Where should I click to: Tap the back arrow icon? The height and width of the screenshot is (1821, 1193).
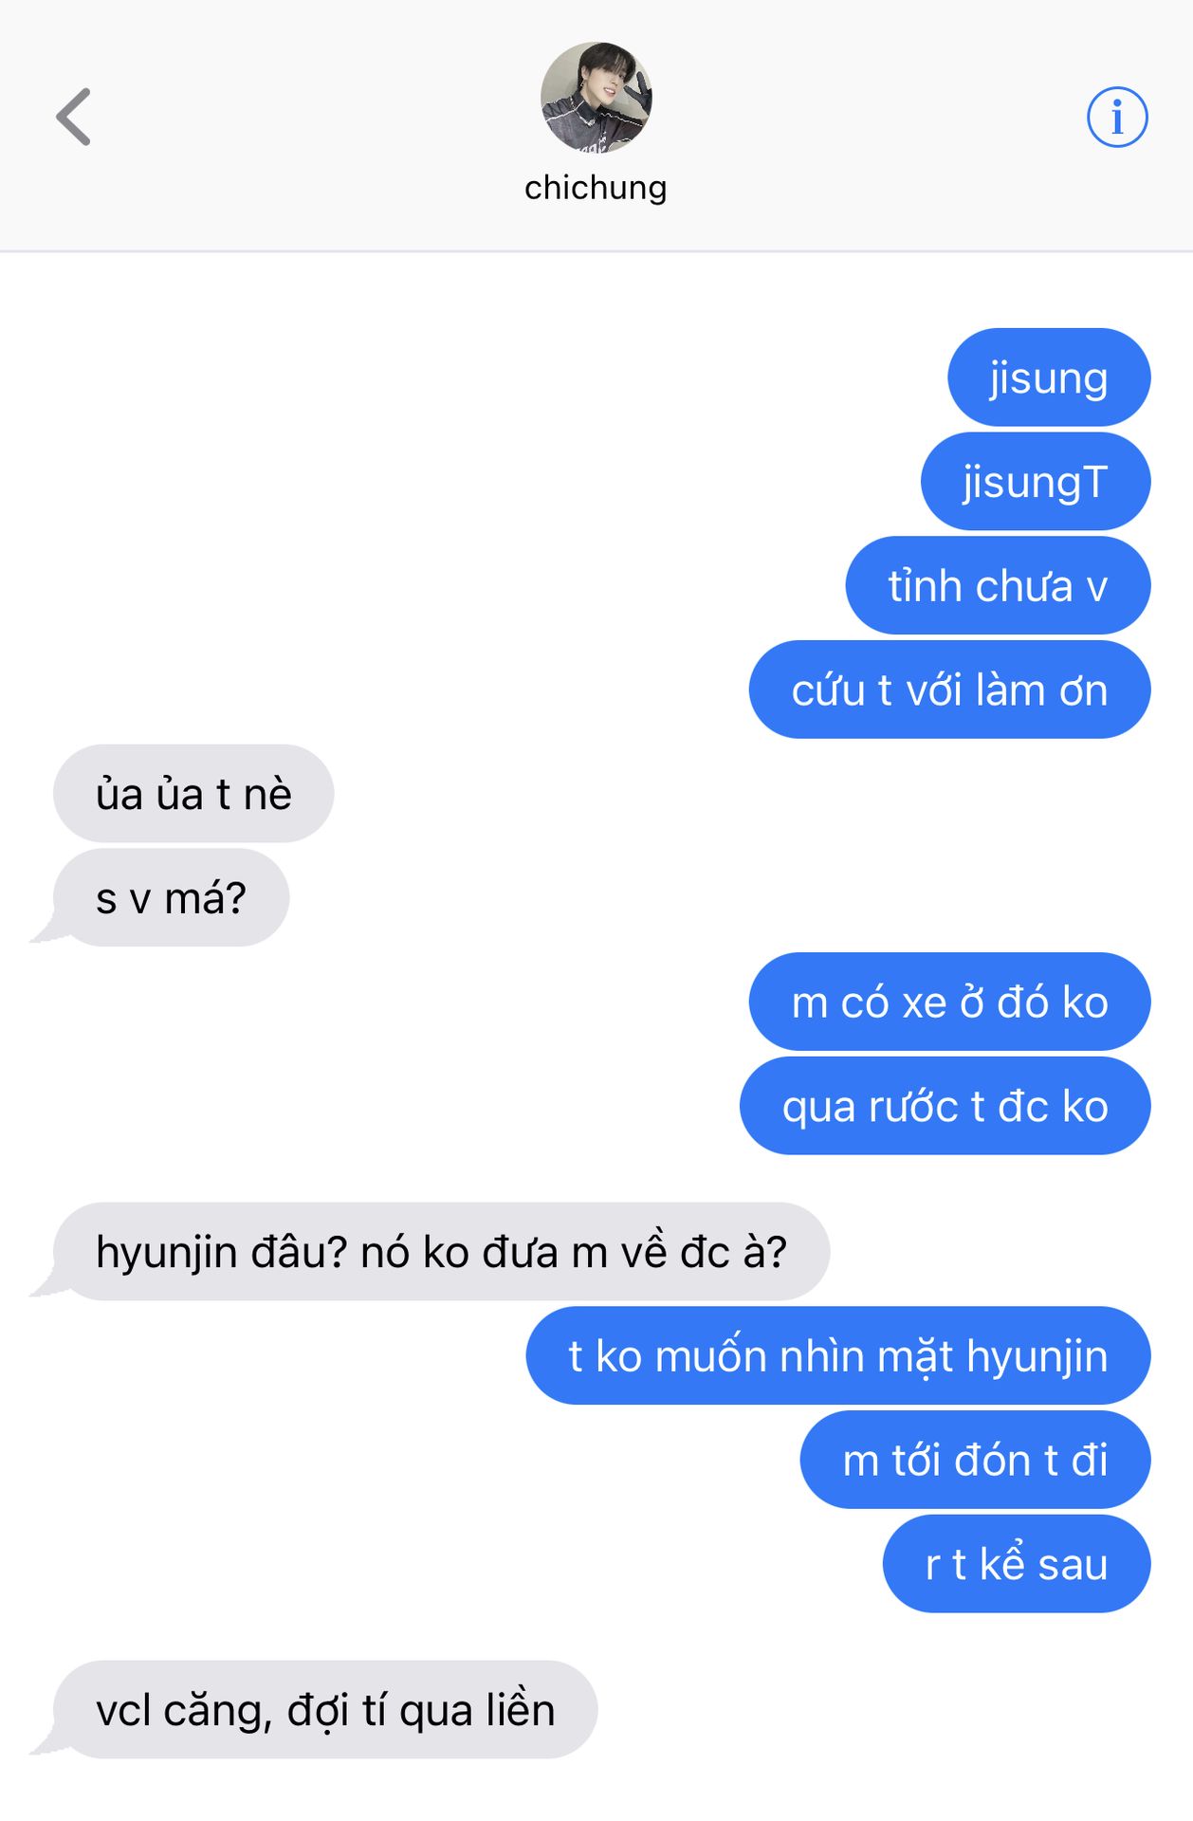[74, 117]
